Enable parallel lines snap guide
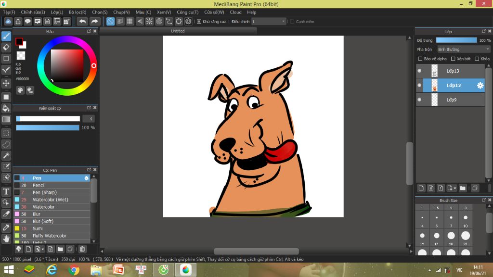This screenshot has height=277, width=493. pos(120,21)
